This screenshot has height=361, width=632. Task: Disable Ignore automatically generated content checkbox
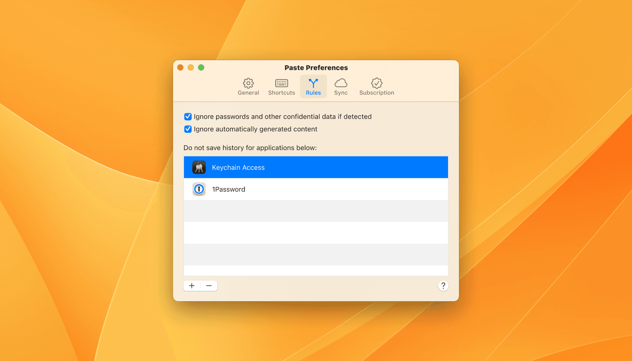pyautogui.click(x=188, y=129)
